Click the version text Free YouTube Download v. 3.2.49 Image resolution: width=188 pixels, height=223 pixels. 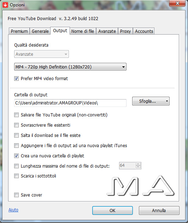pos(53,18)
